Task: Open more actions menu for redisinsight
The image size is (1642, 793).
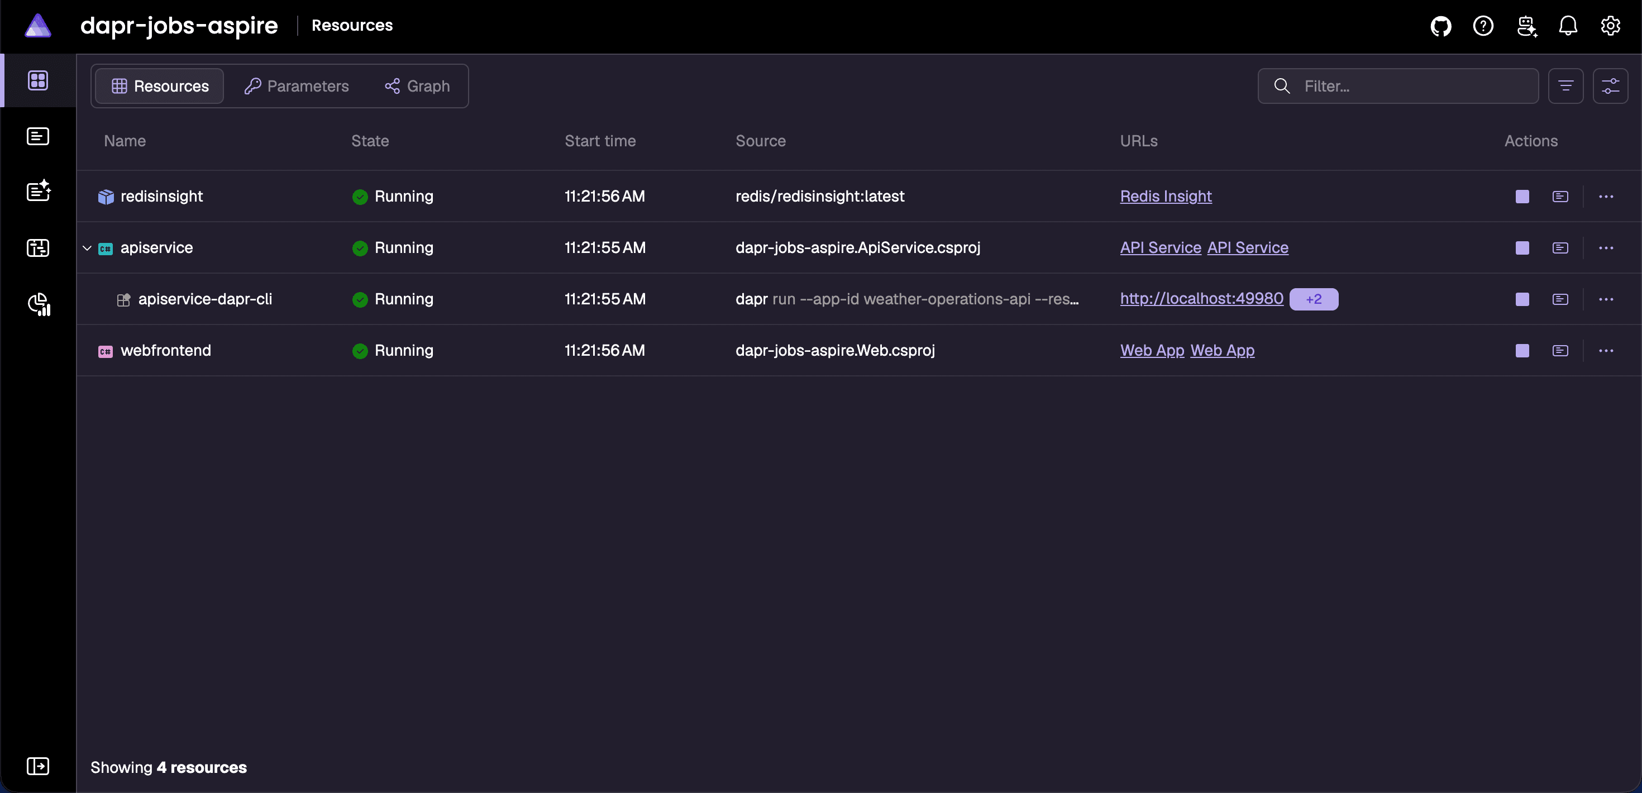Action: point(1606,197)
